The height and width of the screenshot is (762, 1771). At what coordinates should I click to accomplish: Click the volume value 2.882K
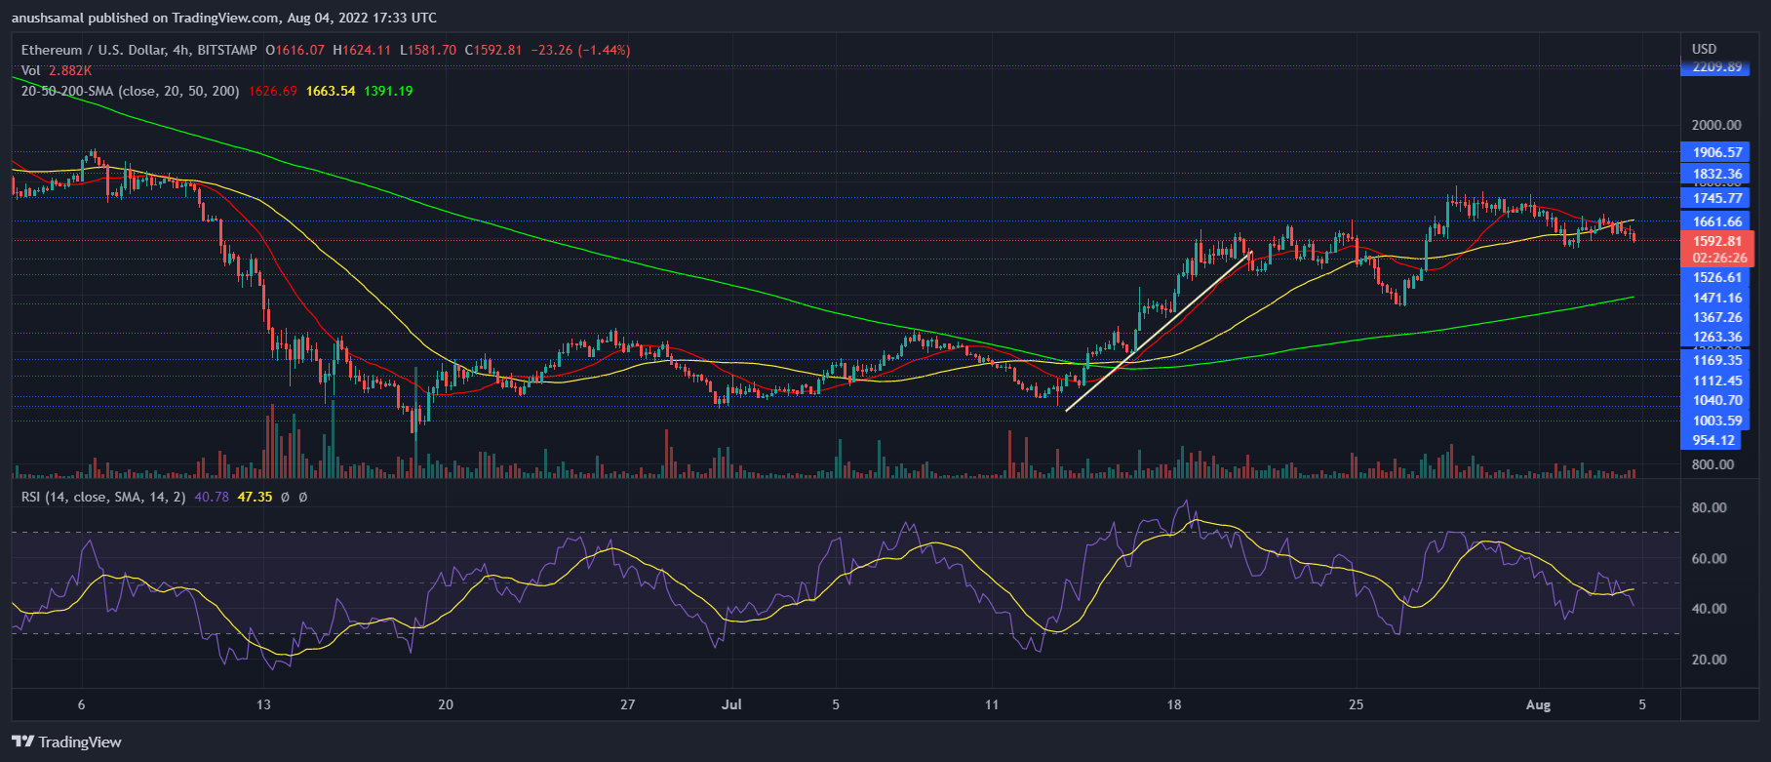click(70, 70)
